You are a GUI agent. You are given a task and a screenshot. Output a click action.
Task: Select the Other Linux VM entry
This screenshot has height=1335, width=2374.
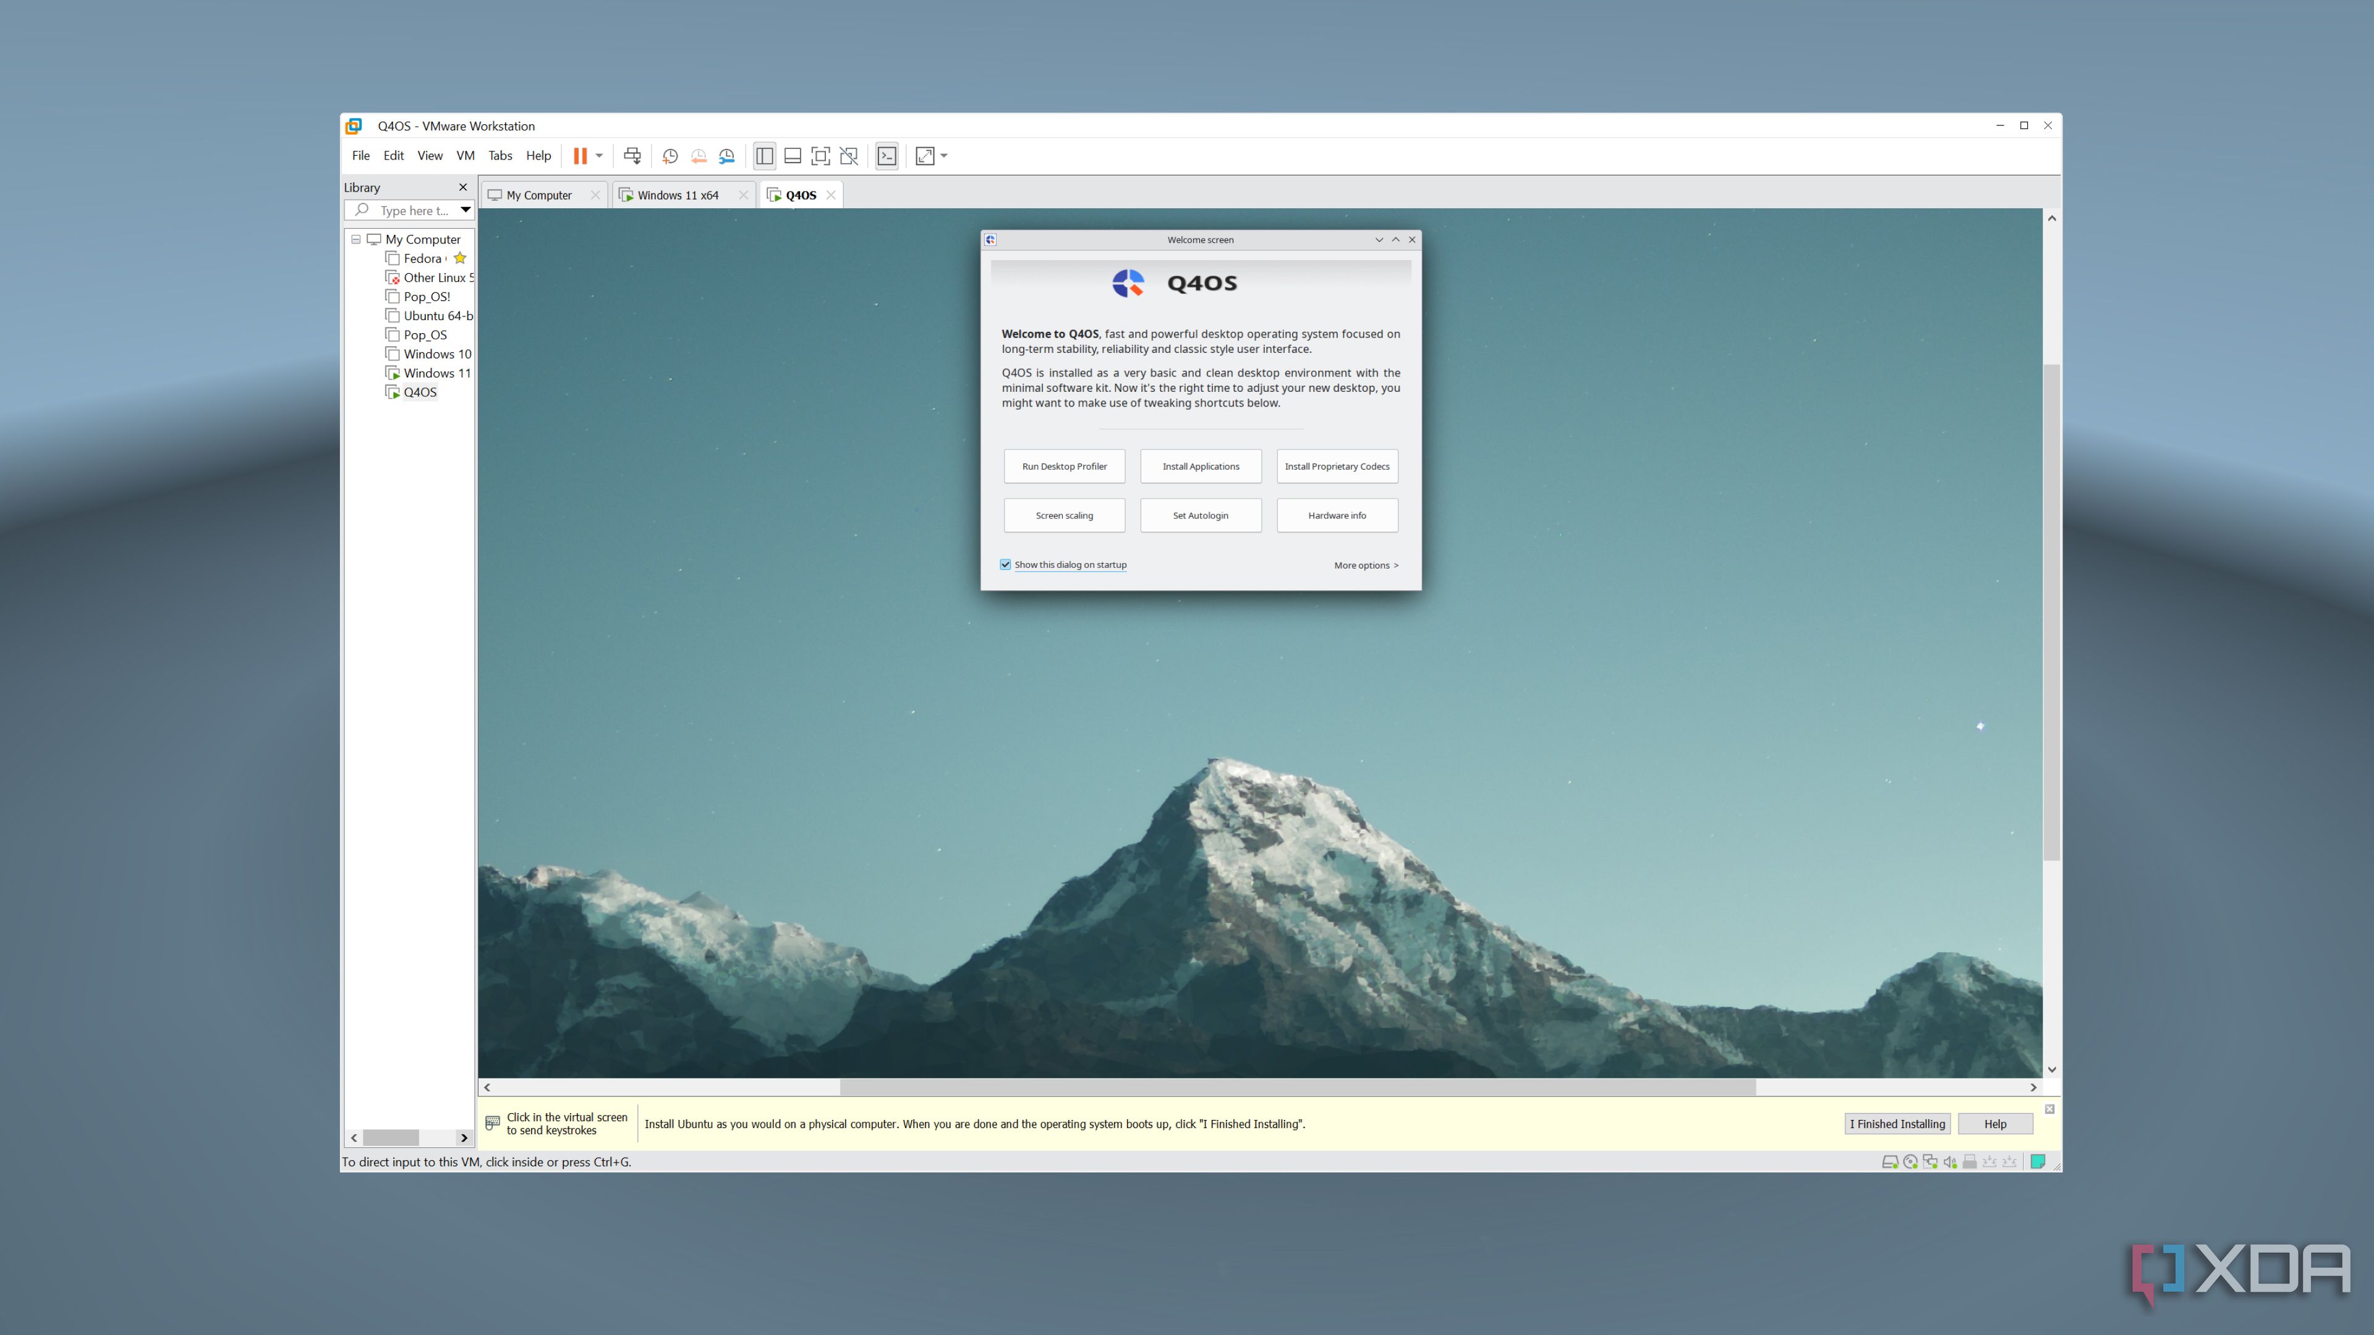[x=430, y=278]
